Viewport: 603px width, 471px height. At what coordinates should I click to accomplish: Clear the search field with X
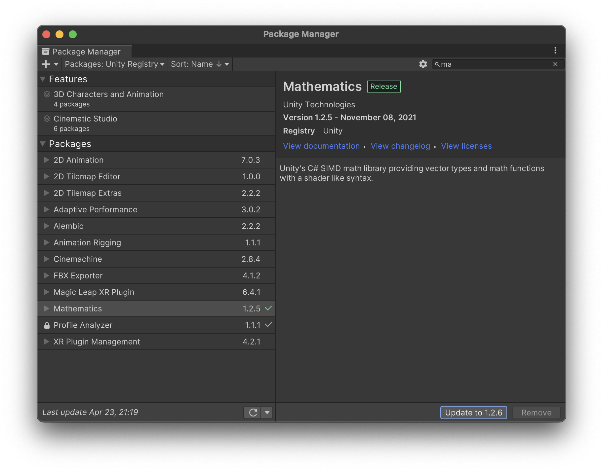(x=555, y=64)
